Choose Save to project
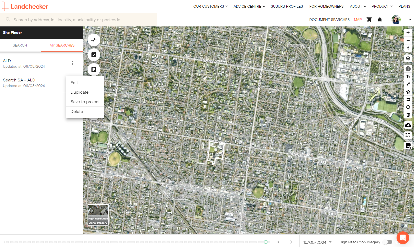This screenshot has width=414, height=247. click(85, 102)
